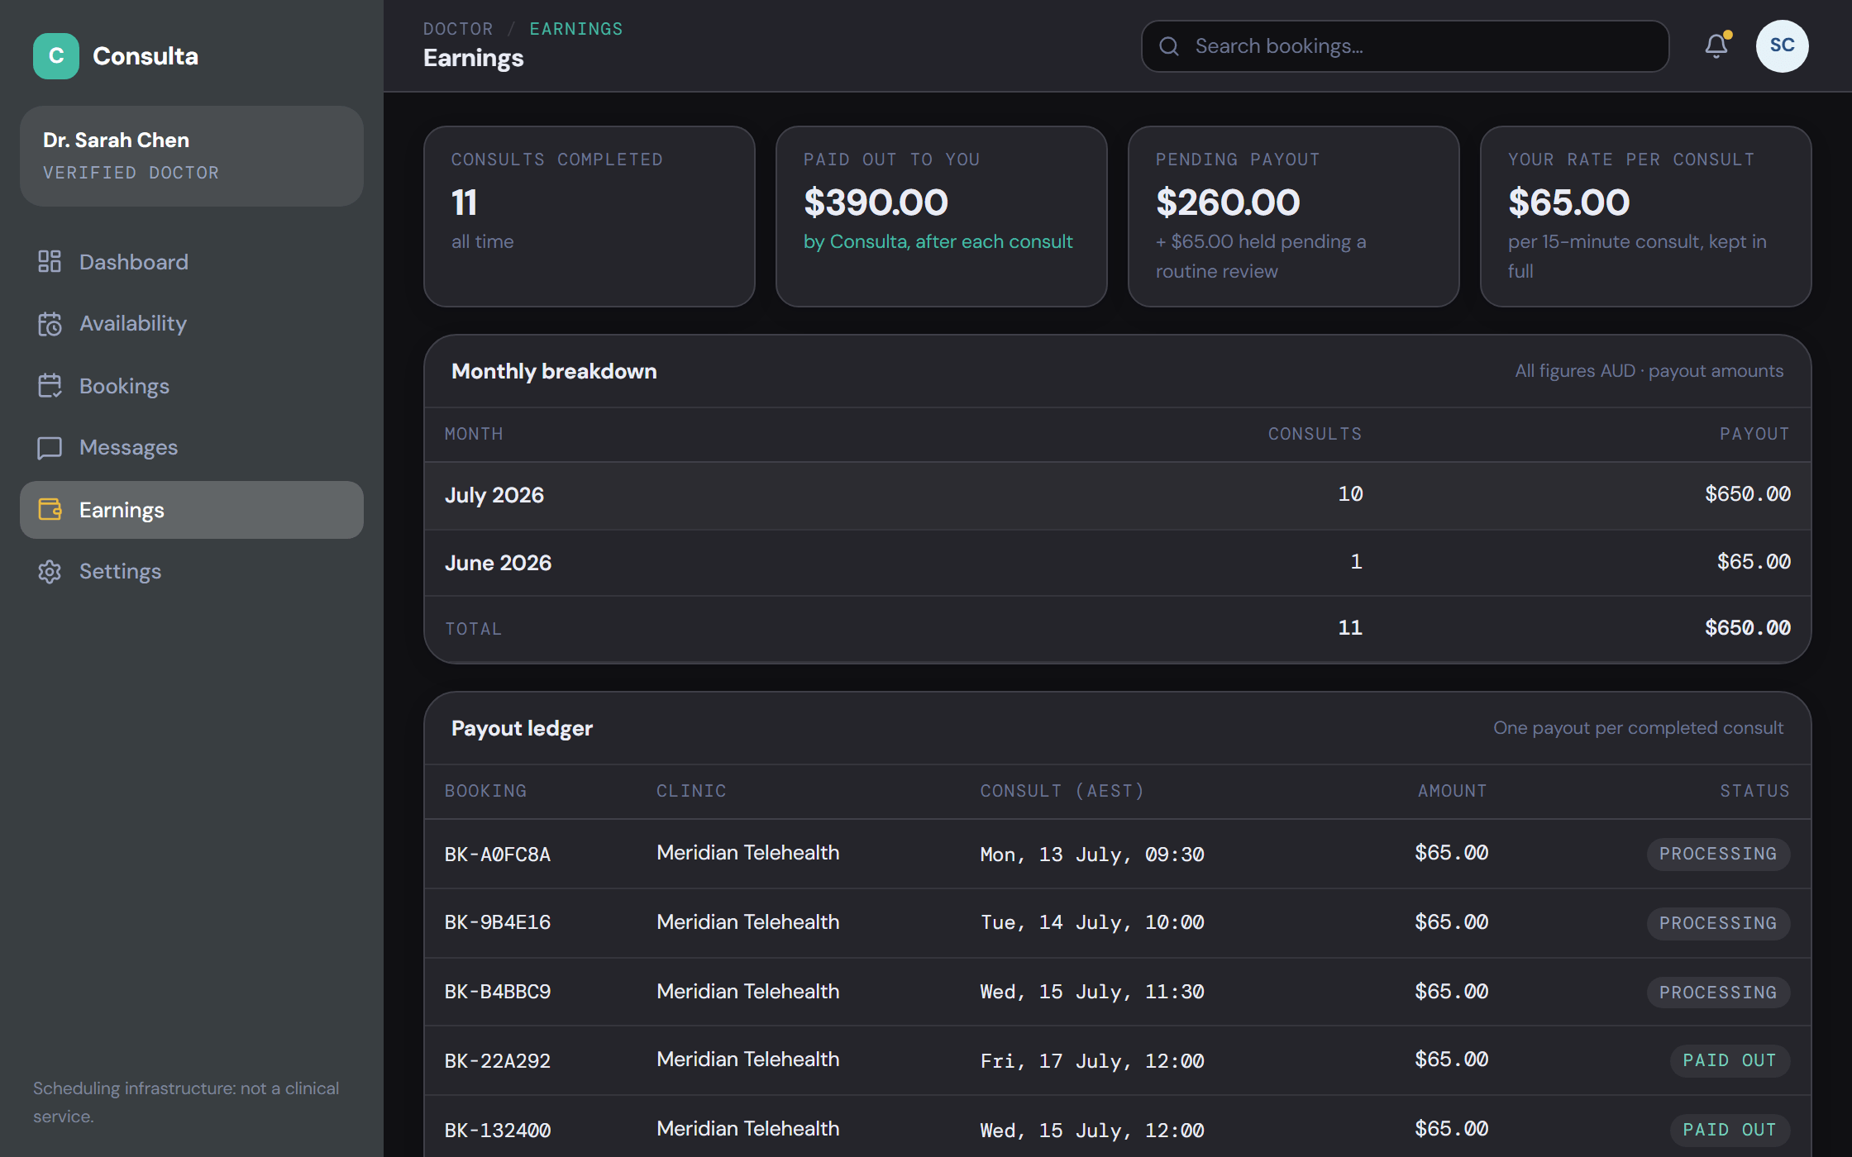1852x1157 pixels.
Task: Click the TOTAL row label
Action: point(474,629)
